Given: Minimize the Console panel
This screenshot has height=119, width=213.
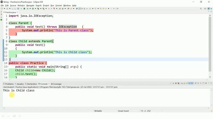Looking at the screenshot, I should [x=209, y=83].
